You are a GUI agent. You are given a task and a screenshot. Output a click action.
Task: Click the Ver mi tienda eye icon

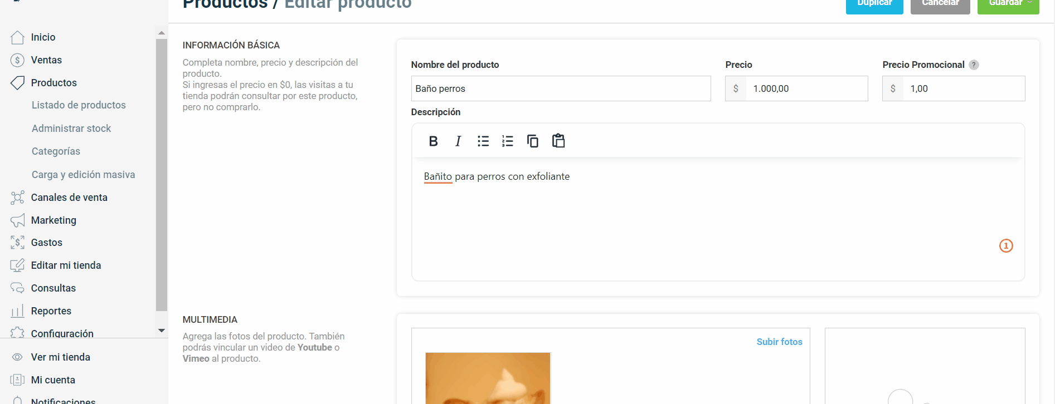(x=17, y=357)
